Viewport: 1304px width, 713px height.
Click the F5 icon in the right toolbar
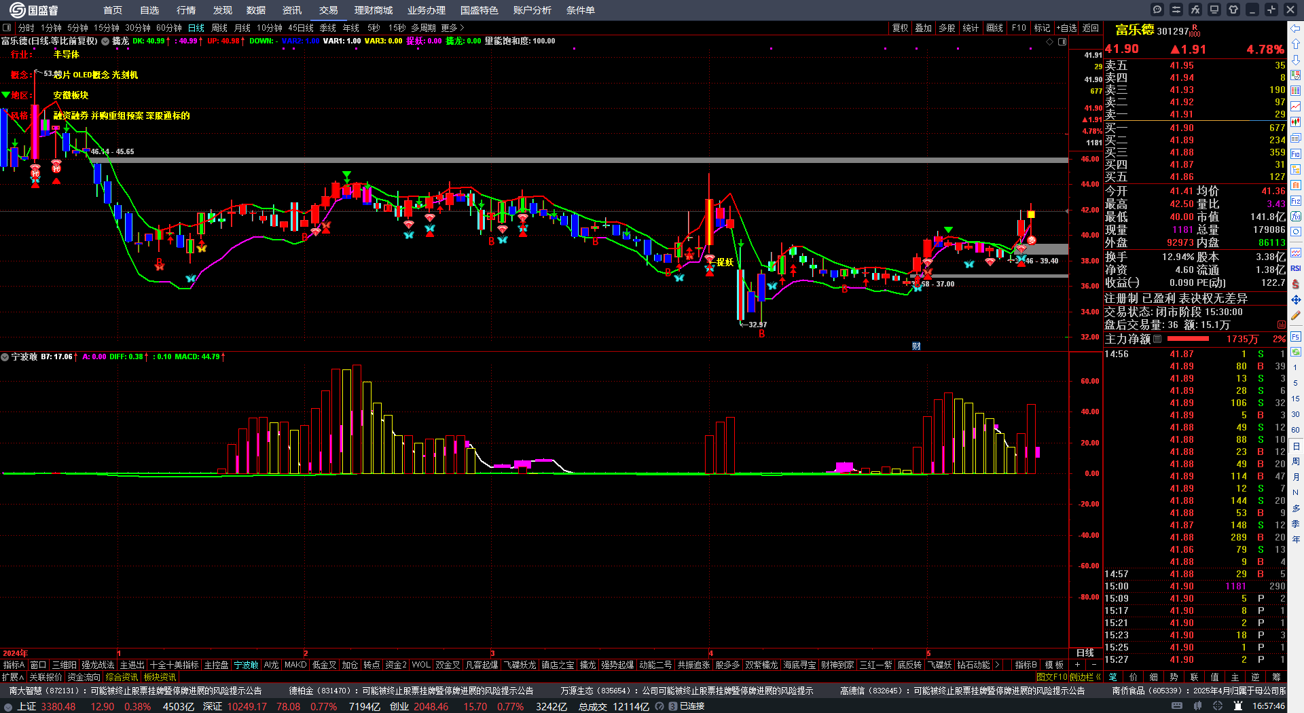click(1296, 336)
